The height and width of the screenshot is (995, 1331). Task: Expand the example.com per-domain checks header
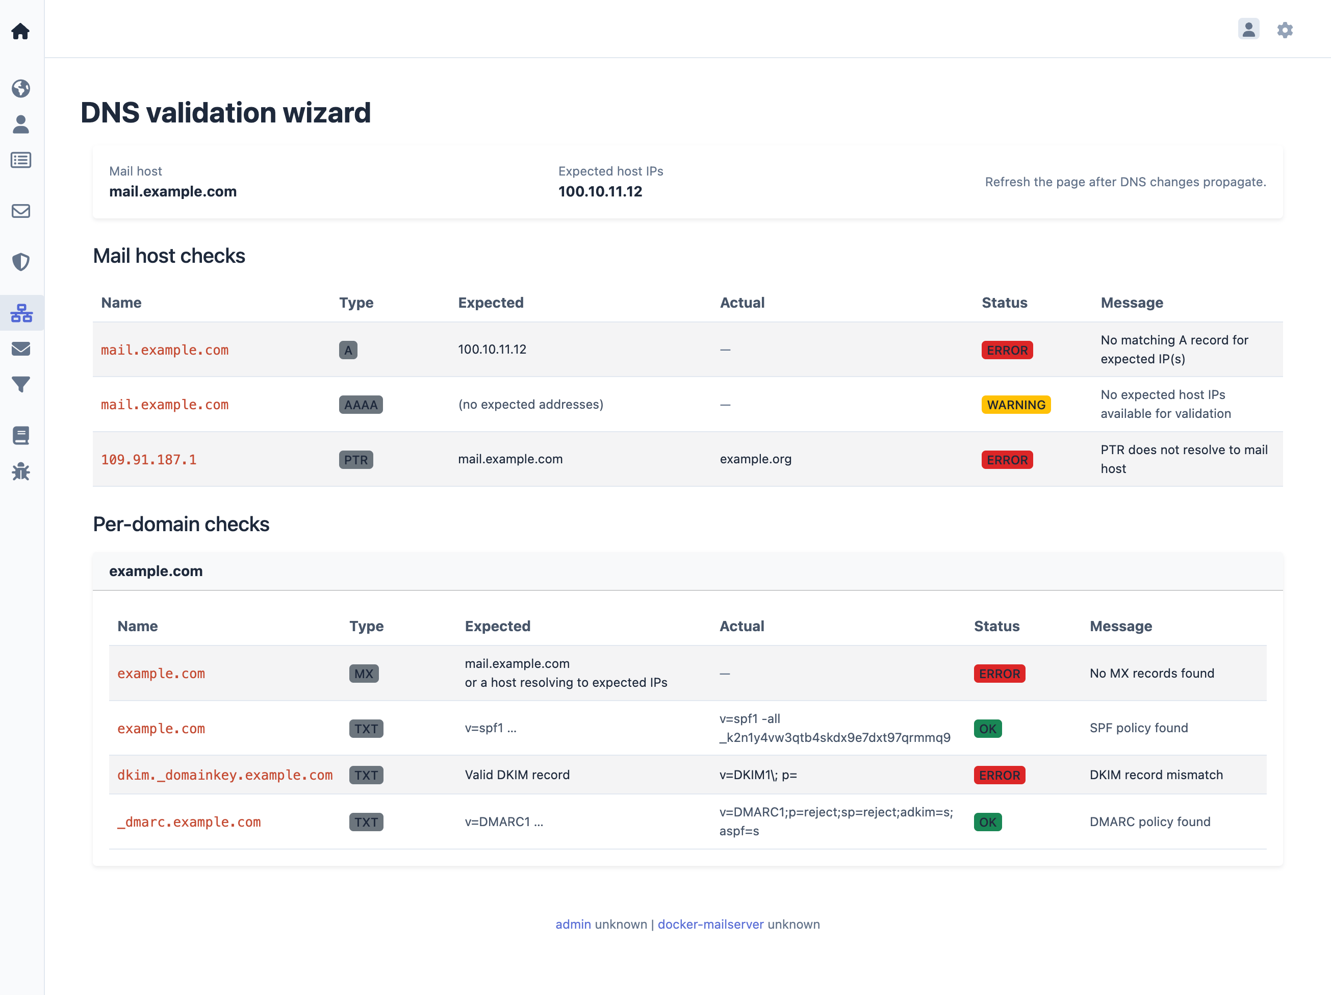click(x=156, y=570)
